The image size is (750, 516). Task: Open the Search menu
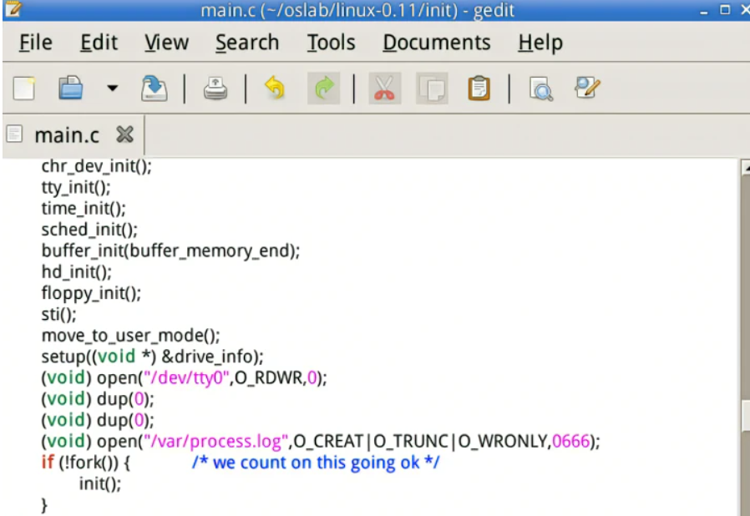[247, 43]
